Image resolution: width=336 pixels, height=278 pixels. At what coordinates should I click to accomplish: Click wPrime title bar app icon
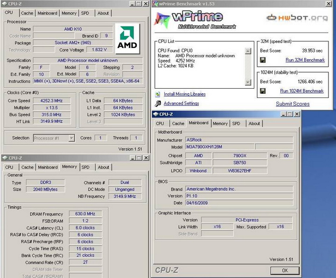(x=155, y=4)
